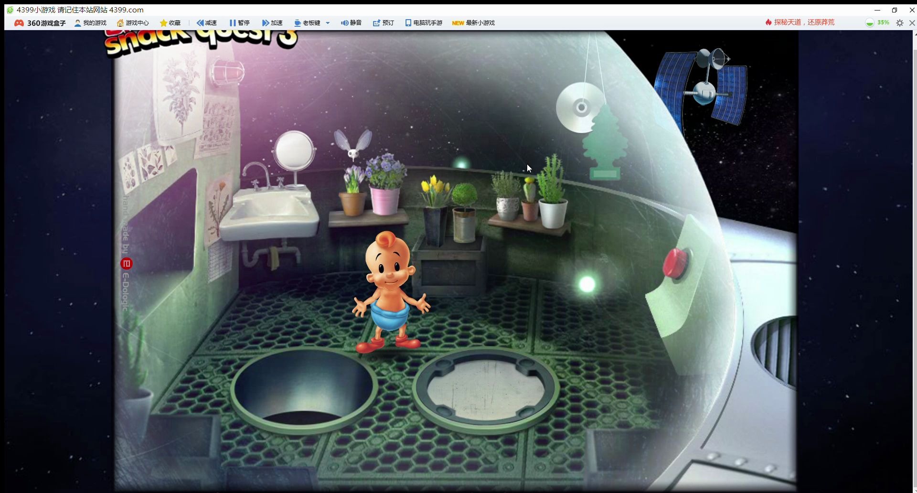This screenshot has width=917, height=493.
Task: Click the flying moth creature
Action: (352, 145)
